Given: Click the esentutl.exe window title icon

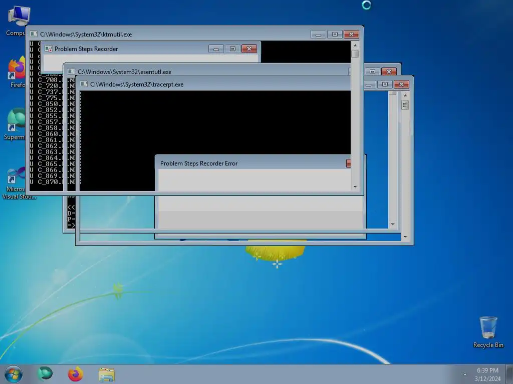Looking at the screenshot, I should tap(71, 71).
